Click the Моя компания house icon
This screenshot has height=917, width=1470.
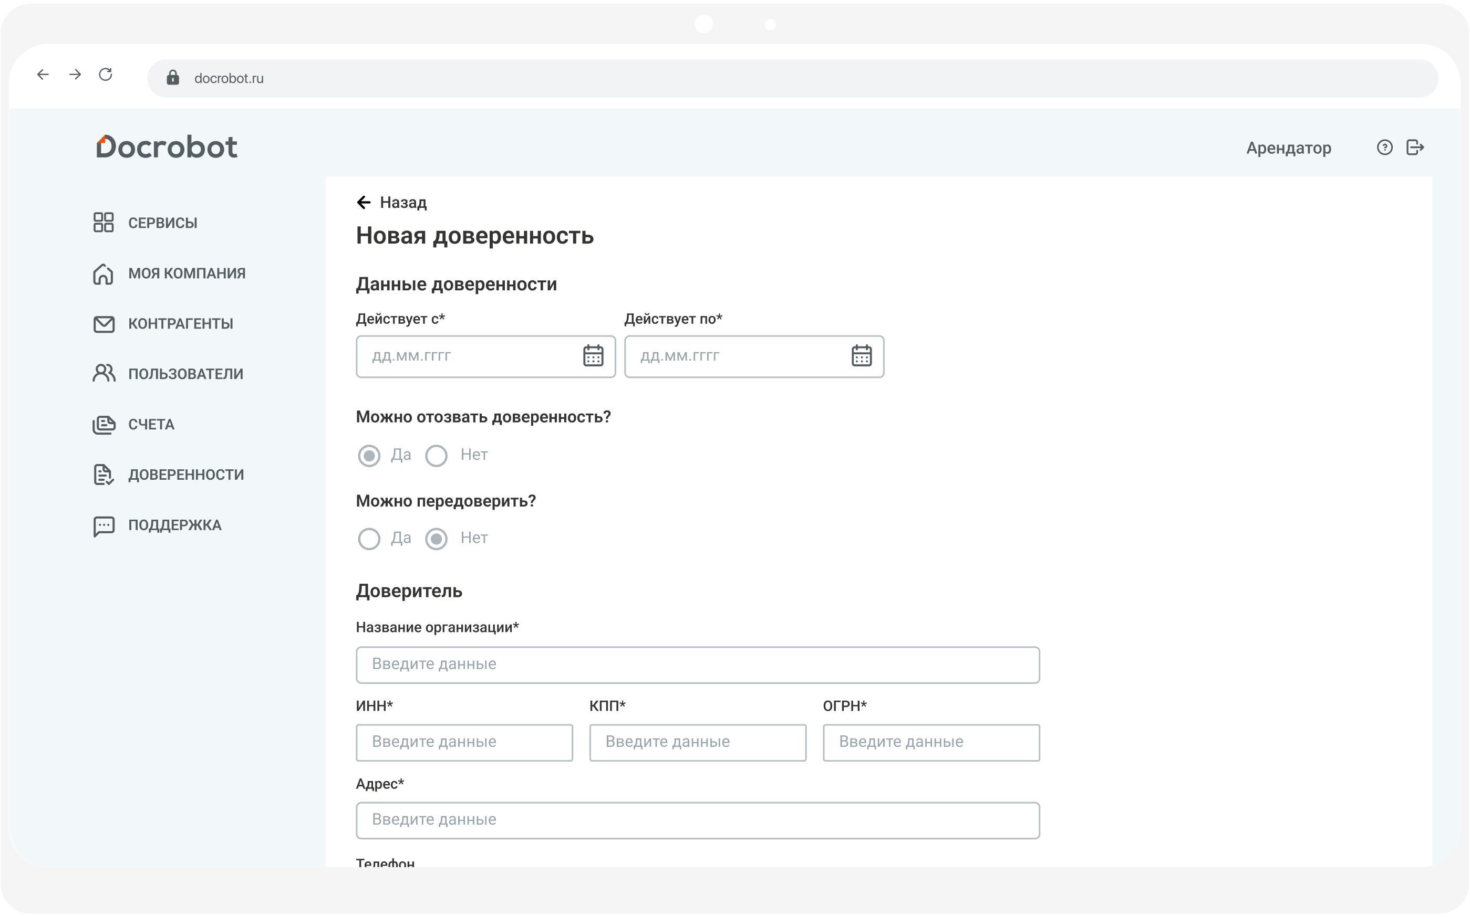[x=103, y=273]
